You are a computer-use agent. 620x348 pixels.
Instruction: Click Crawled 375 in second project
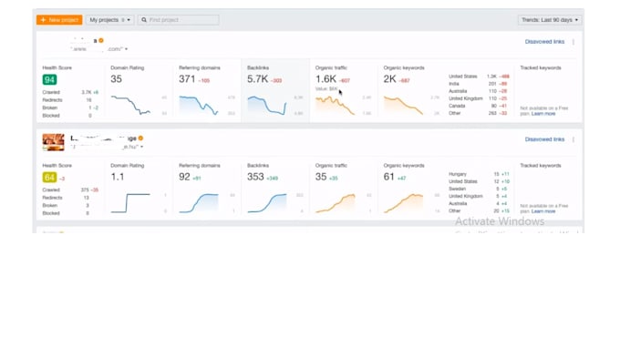pos(70,189)
